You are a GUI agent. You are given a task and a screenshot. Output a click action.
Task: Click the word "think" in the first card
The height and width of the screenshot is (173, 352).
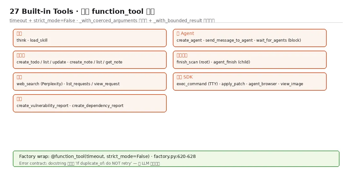click(x=21, y=40)
